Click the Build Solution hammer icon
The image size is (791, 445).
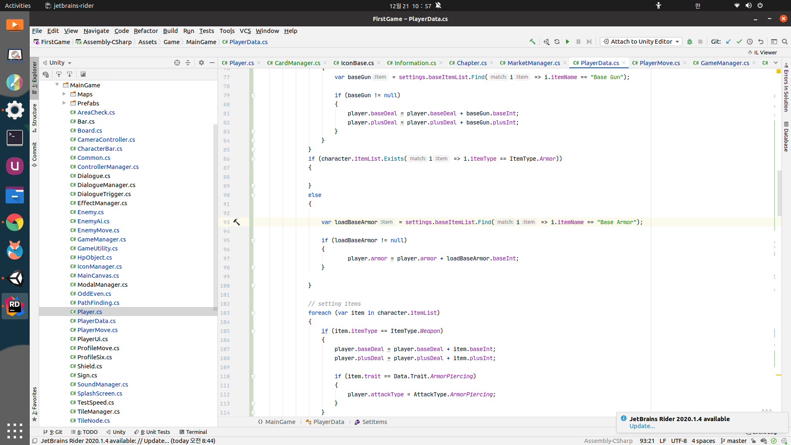[532, 42]
